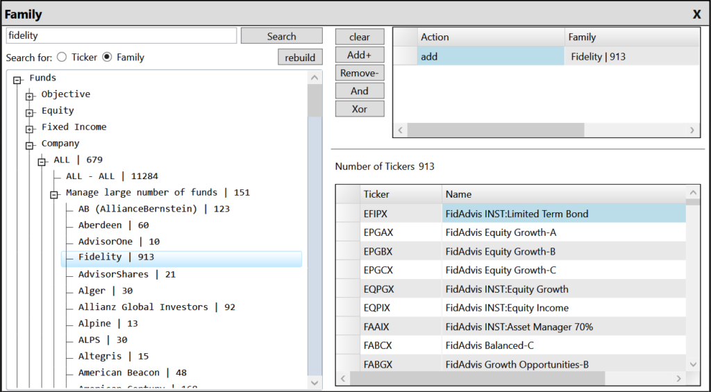Collapse 'Manage large number of funds' node

(54, 195)
